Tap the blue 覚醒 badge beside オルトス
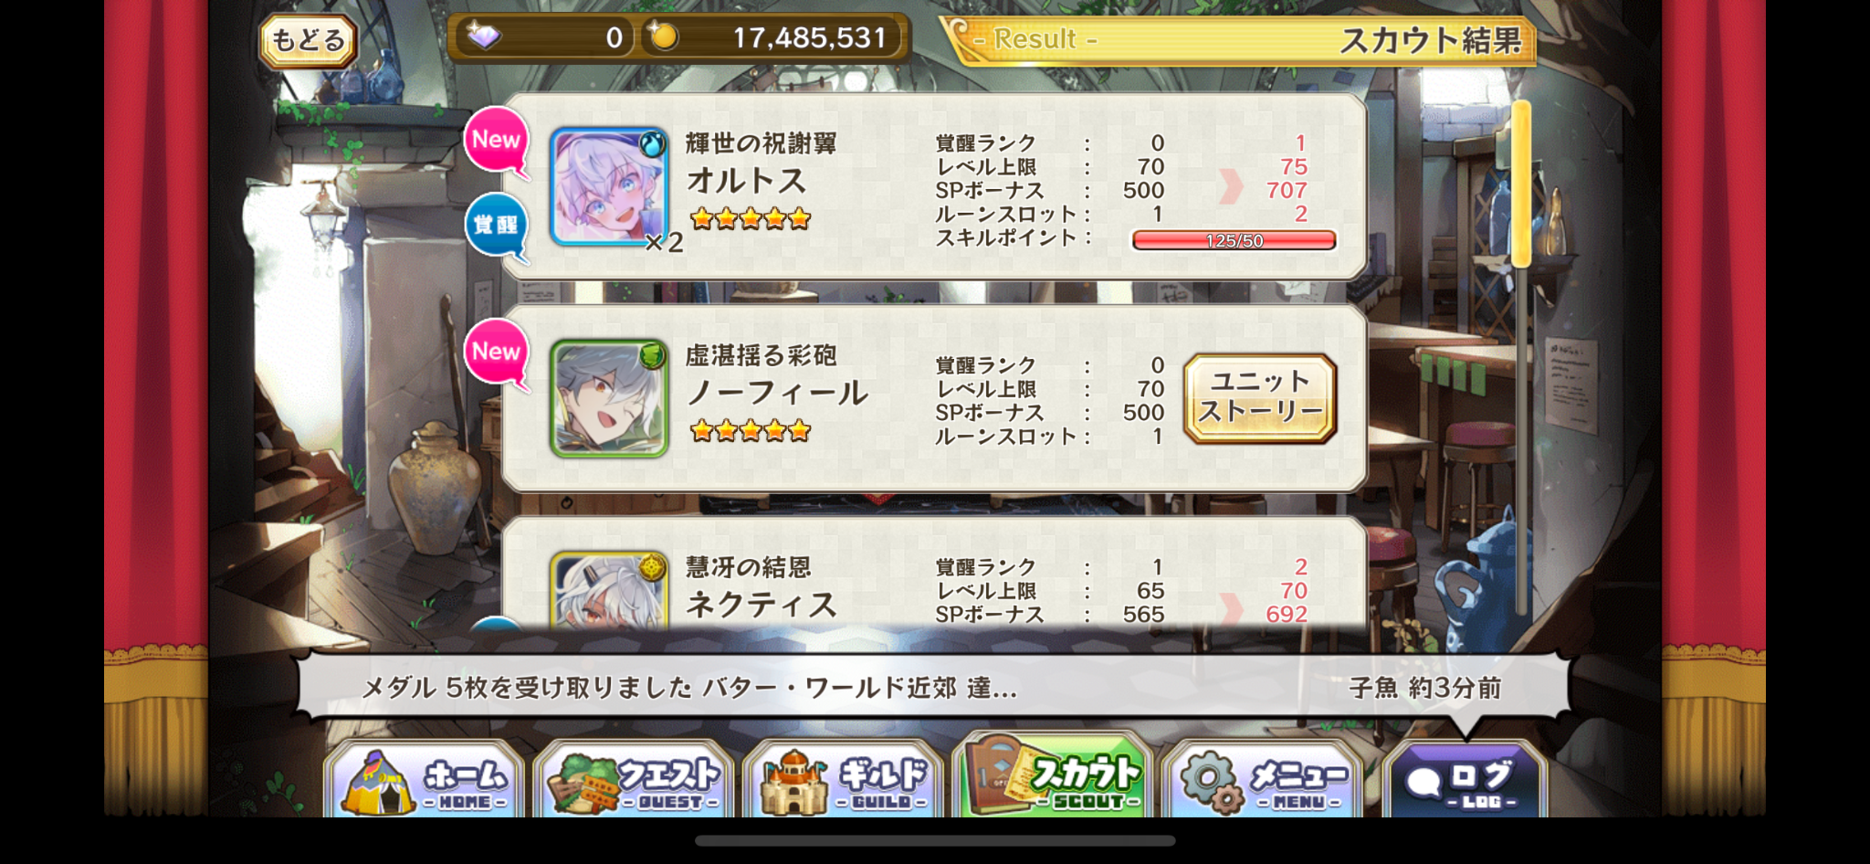1870x864 pixels. tap(496, 226)
